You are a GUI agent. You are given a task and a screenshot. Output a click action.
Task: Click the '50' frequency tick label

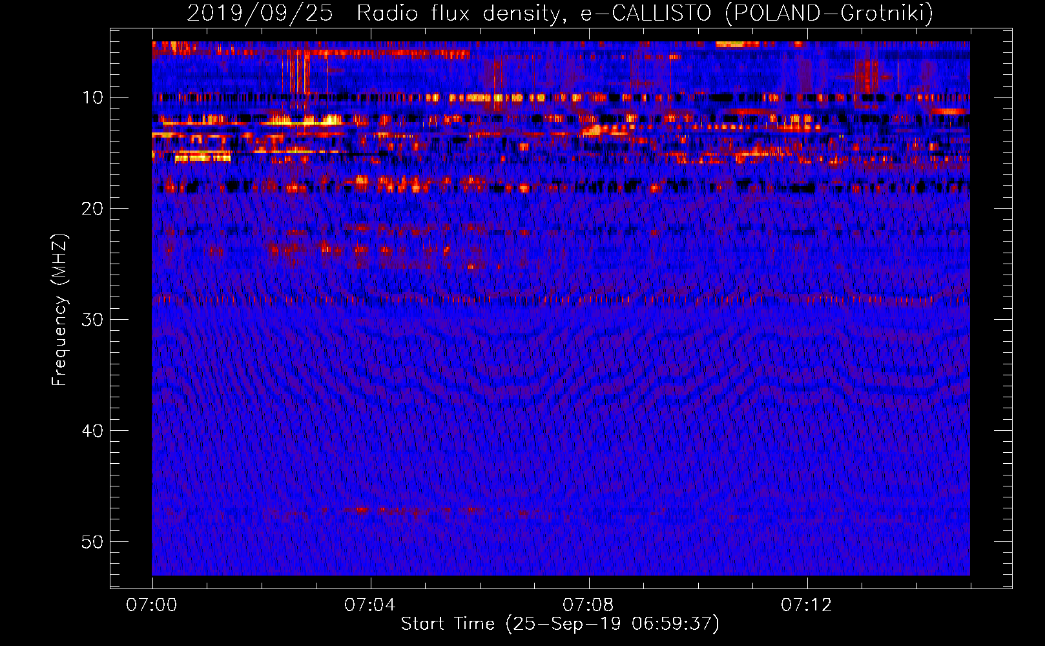(x=92, y=542)
